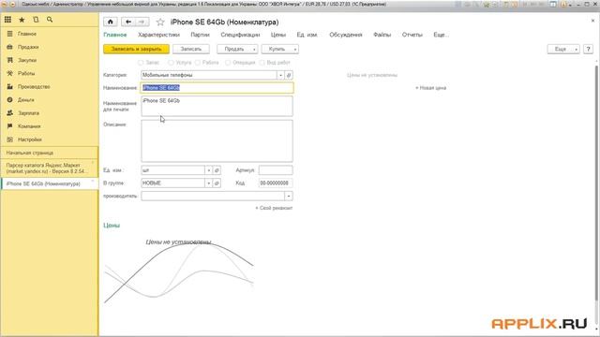Screen dimensions: 600x337
Task: Go forward with the right arrow button
Action: tap(142, 22)
